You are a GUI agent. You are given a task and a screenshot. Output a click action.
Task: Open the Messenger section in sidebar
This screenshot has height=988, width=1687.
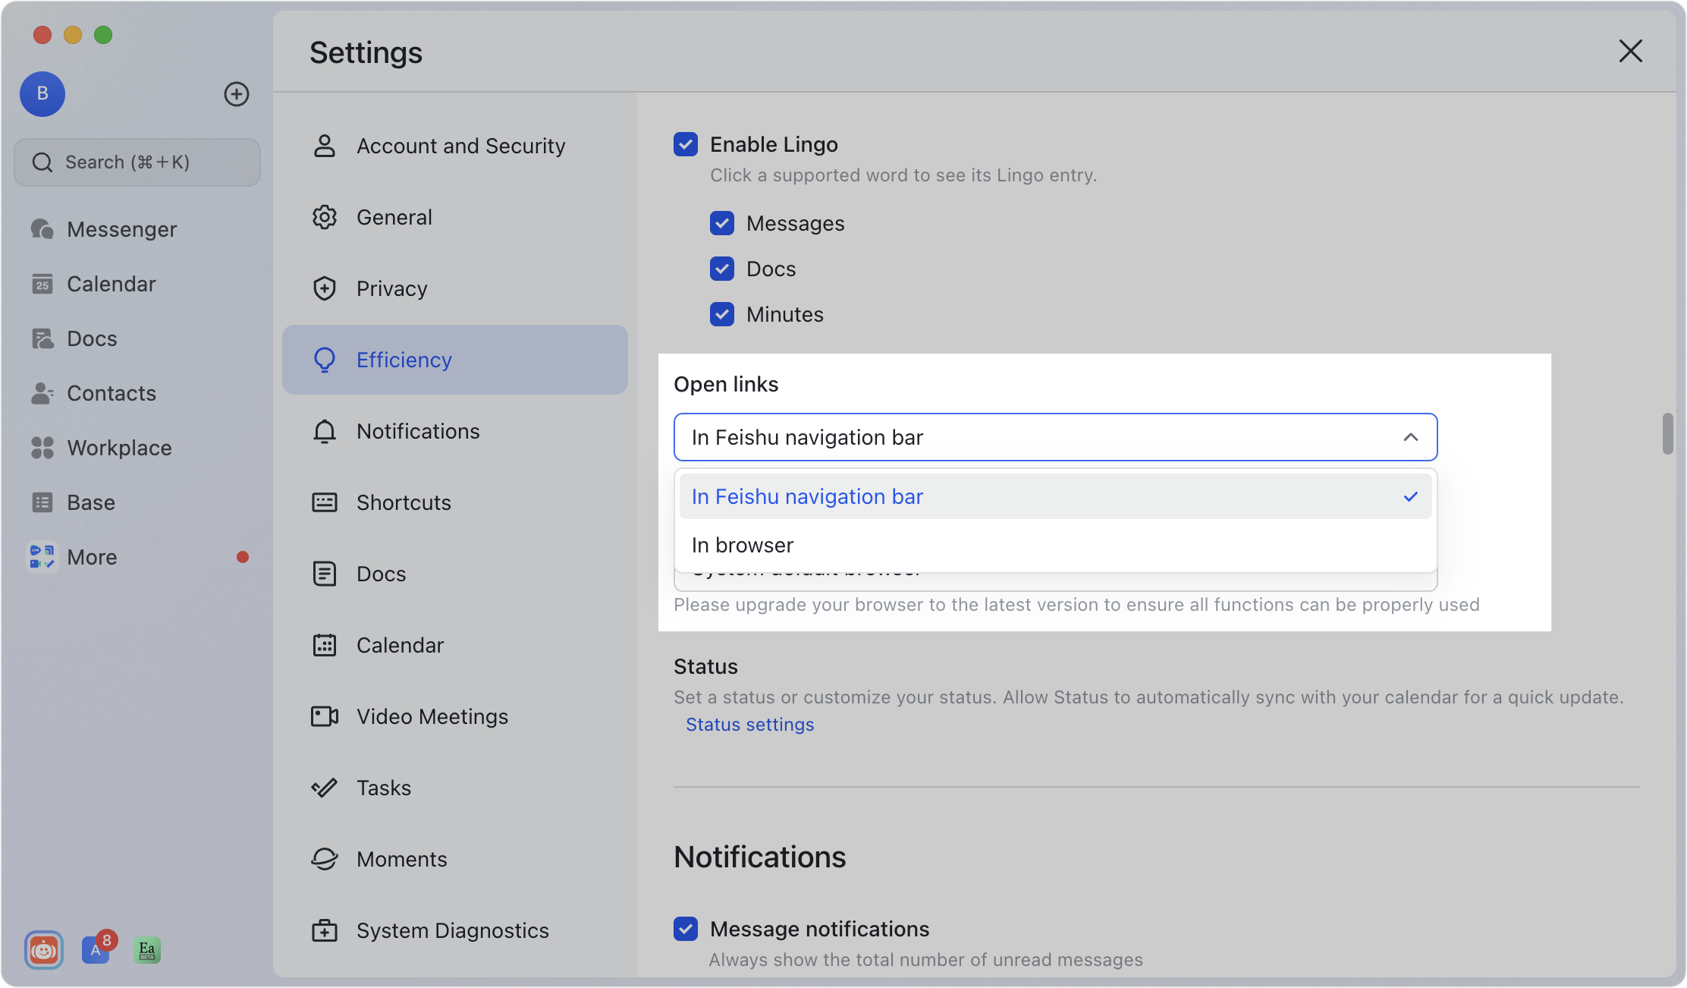coord(121,228)
